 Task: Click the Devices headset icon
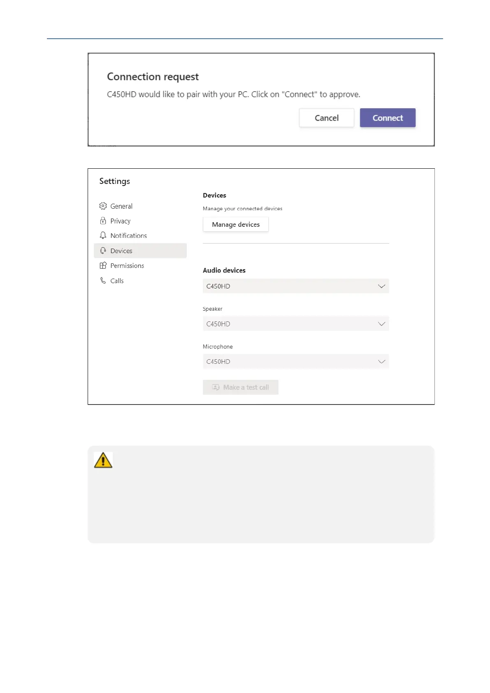click(x=103, y=251)
